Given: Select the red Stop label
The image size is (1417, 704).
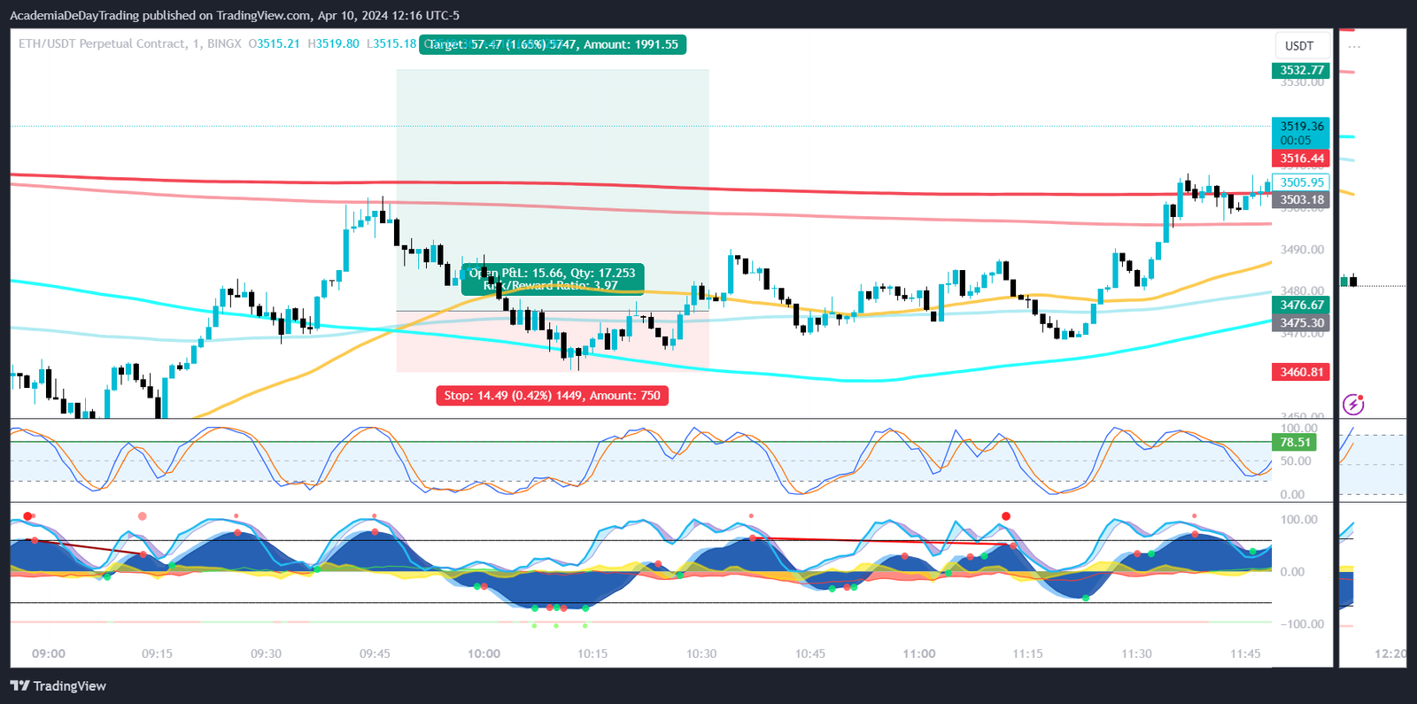Looking at the screenshot, I should coord(552,396).
